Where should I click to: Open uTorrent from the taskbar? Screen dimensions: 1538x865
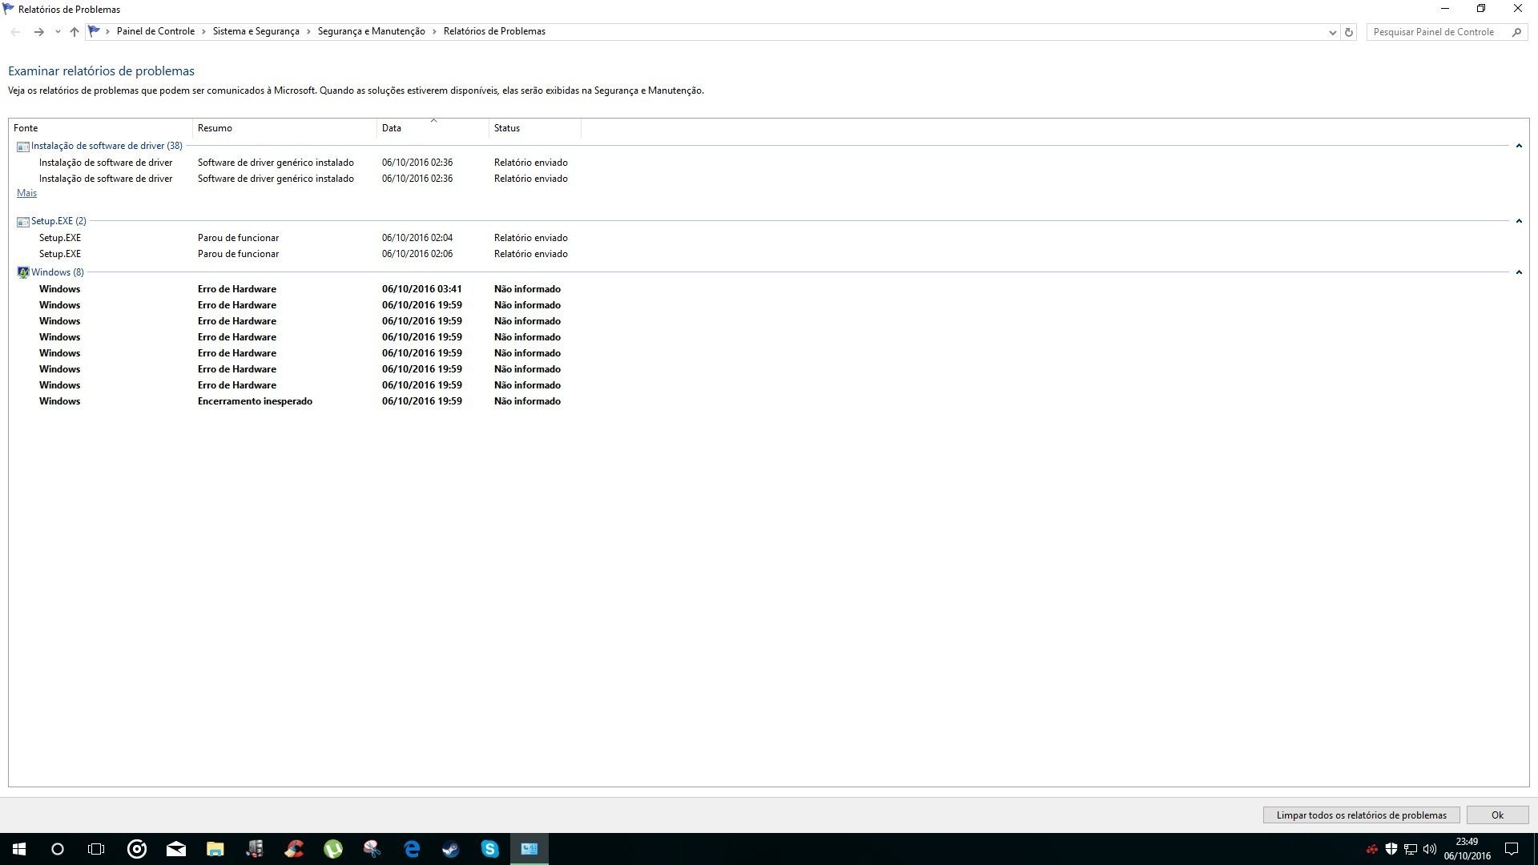pos(333,849)
